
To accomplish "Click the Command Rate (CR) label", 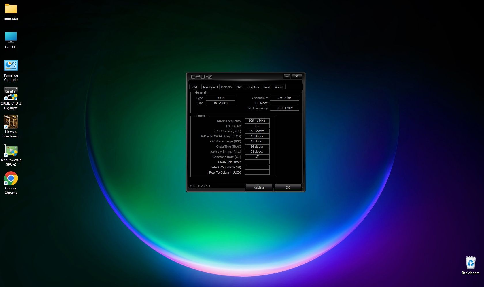I will (227, 157).
